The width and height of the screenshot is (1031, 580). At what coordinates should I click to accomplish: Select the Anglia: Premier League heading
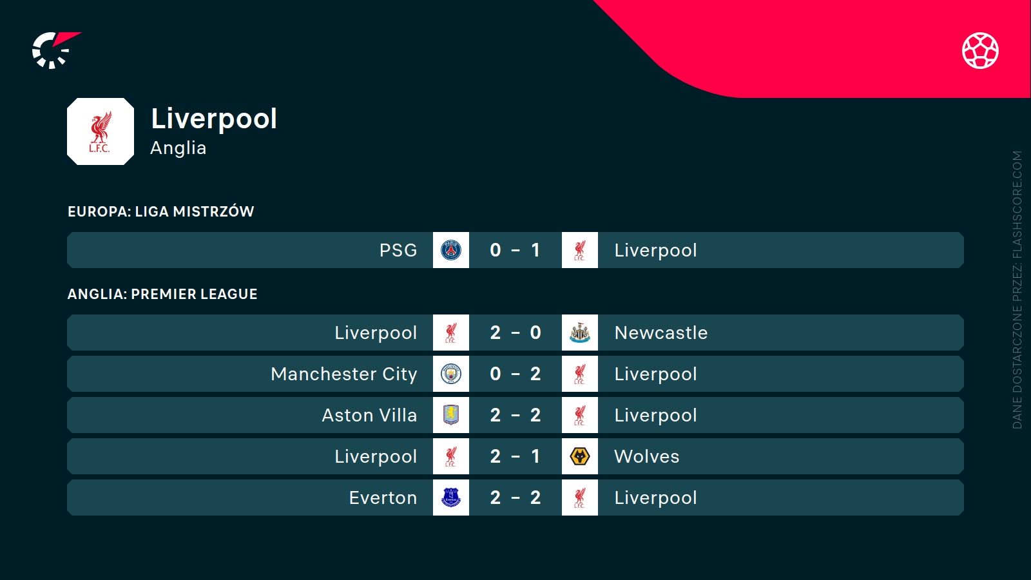pyautogui.click(x=162, y=294)
